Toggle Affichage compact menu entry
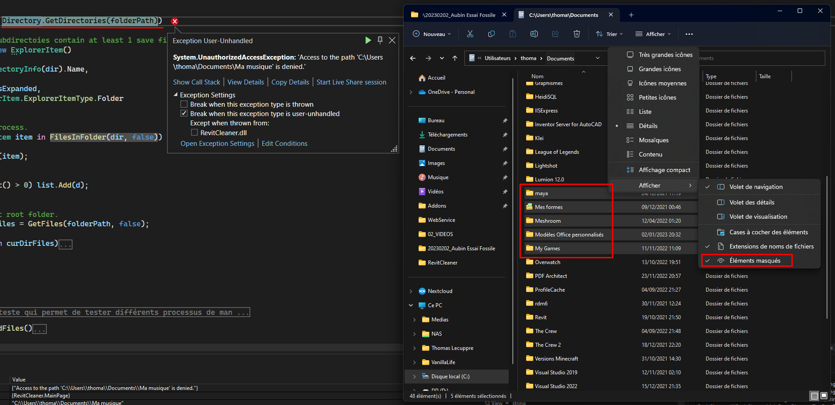835x405 pixels. [x=653, y=170]
